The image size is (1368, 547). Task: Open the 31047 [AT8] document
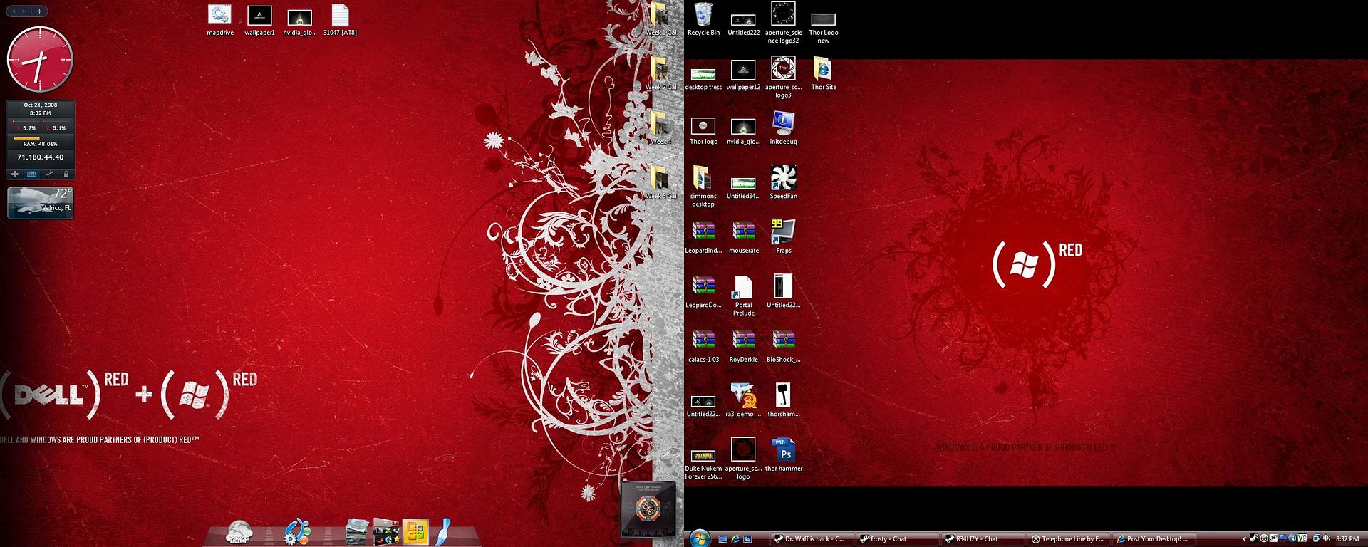click(340, 19)
